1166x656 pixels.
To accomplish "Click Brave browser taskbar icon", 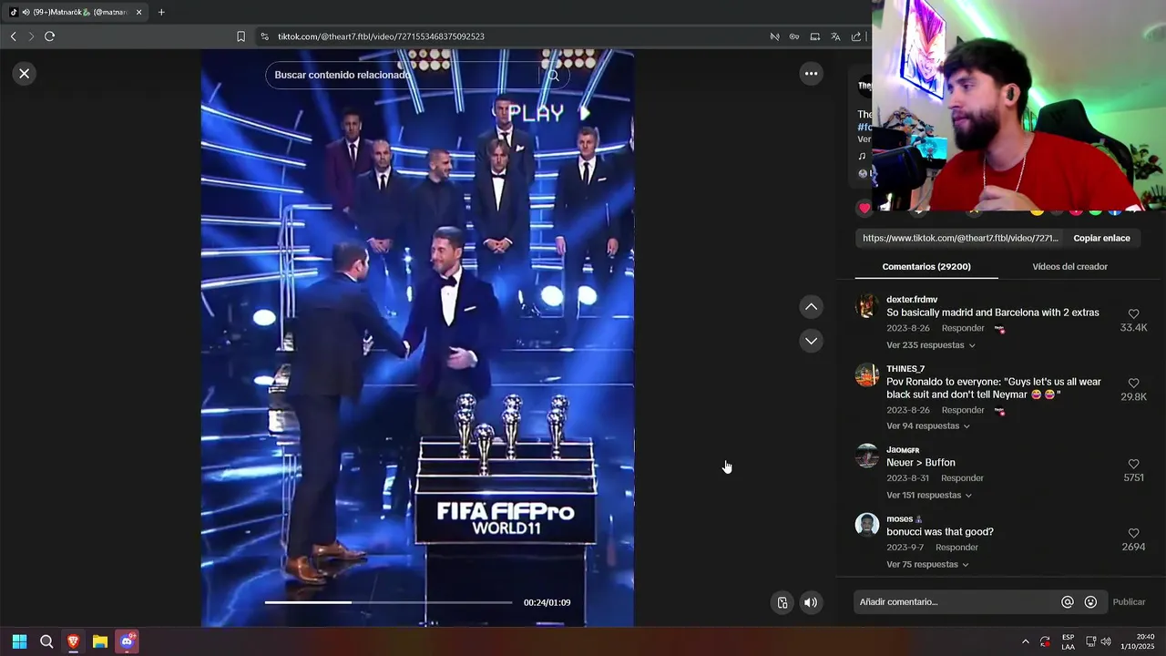I will click(73, 641).
